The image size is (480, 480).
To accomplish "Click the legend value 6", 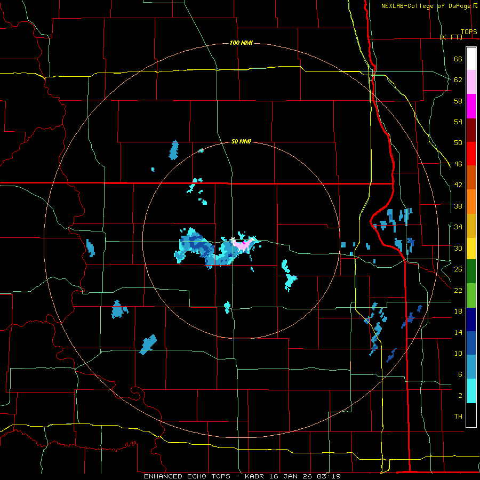I will pyautogui.click(x=460, y=374).
